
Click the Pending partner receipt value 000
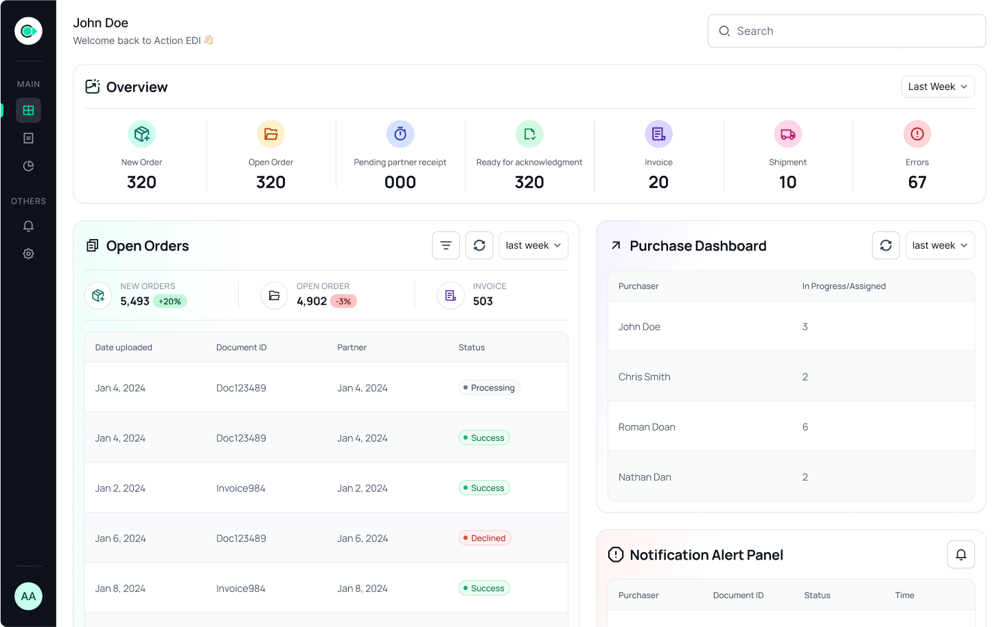point(400,182)
